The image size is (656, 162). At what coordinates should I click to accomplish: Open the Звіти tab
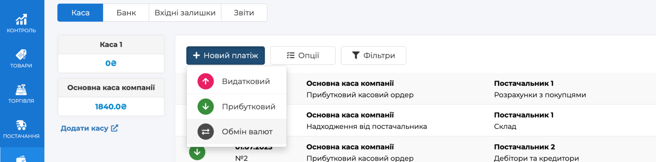[244, 13]
